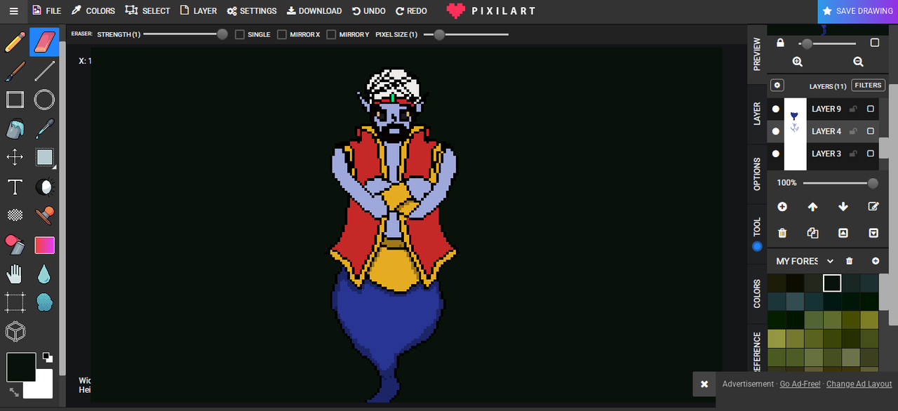The image size is (898, 411).
Task: Click the Save Drawing button
Action: pos(858,11)
